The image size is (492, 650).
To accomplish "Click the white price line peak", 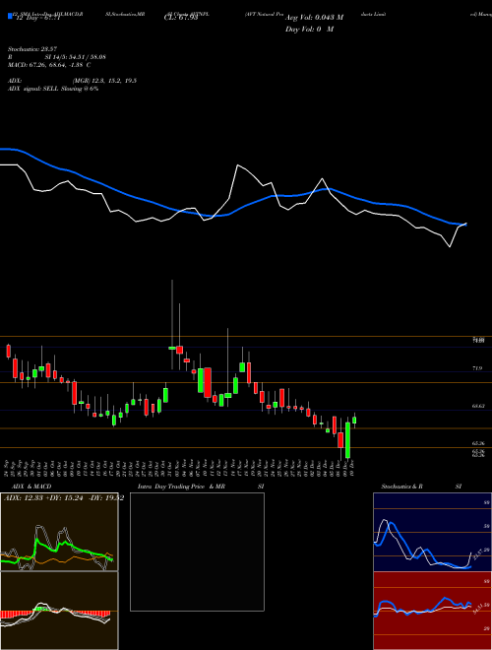I will [x=238, y=165].
